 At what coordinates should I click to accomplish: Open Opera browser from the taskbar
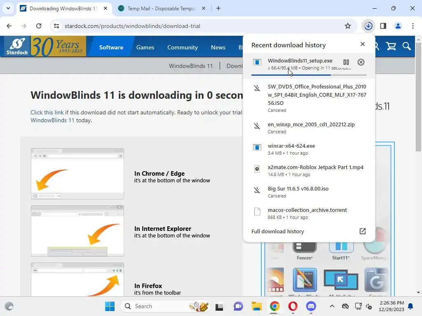click(293, 306)
